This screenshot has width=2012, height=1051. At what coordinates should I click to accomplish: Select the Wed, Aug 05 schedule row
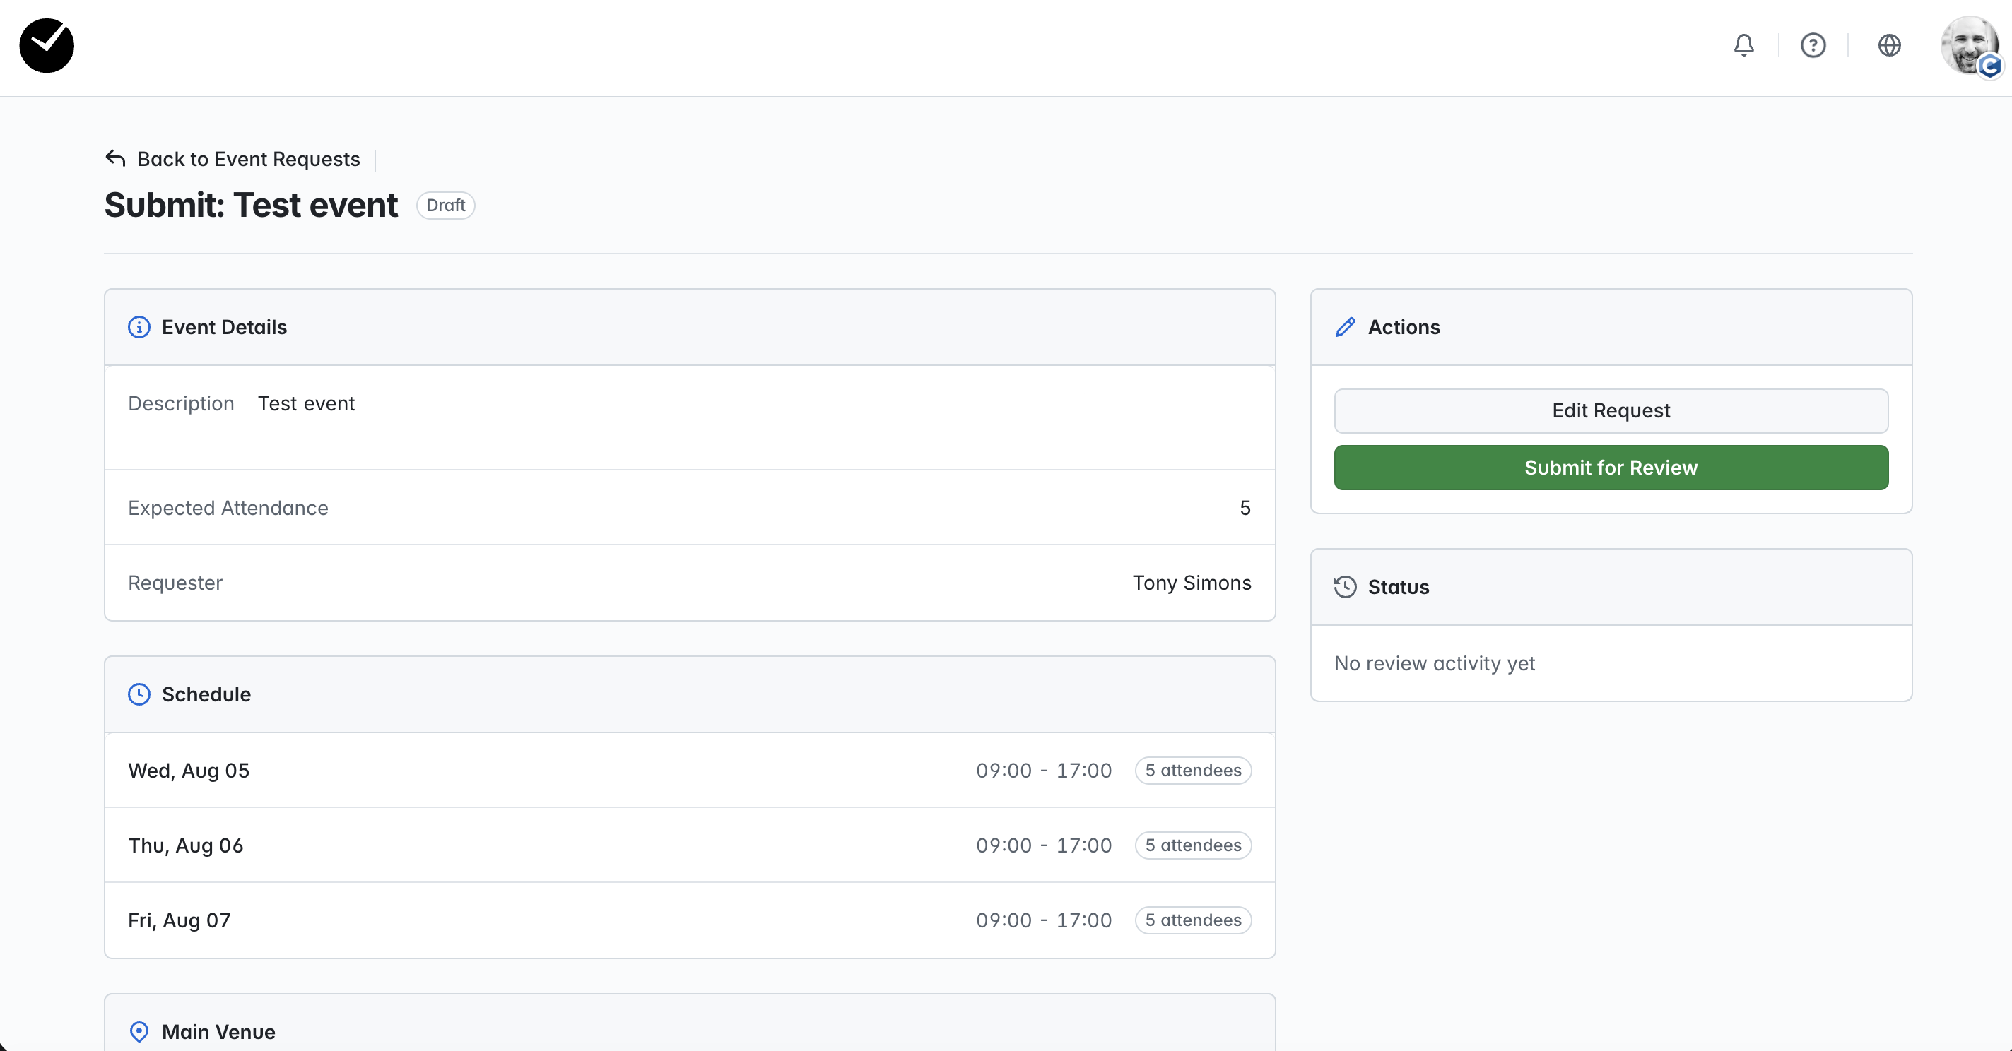[690, 770]
